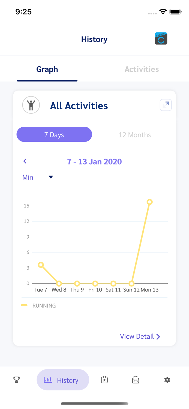Screen dimensions: 189x409
Task: Select the trophy challenges icon
Action: click(16, 380)
